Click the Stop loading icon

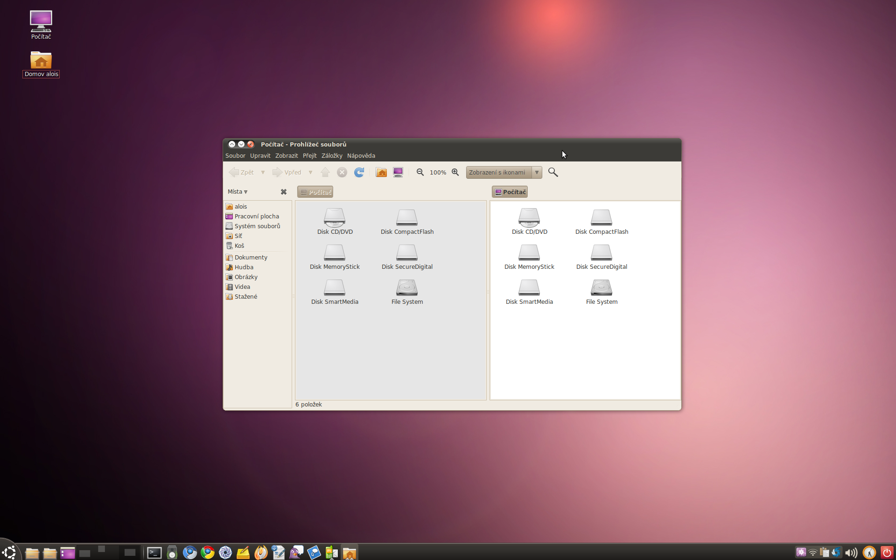(x=342, y=172)
